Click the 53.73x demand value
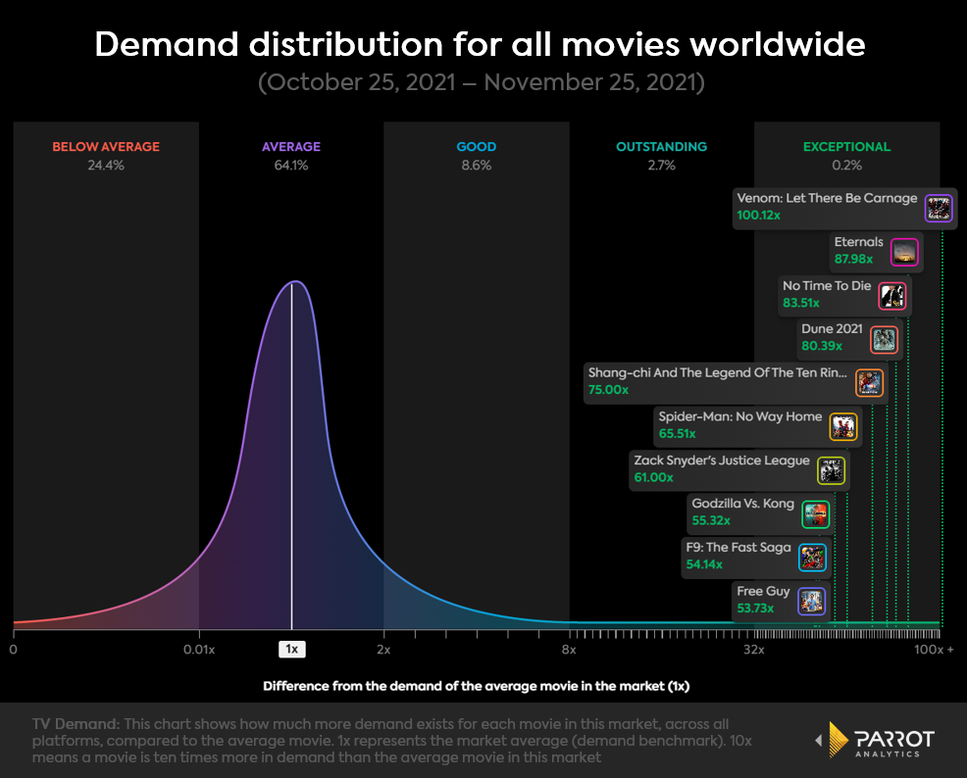This screenshot has height=778, width=967. pyautogui.click(x=755, y=608)
